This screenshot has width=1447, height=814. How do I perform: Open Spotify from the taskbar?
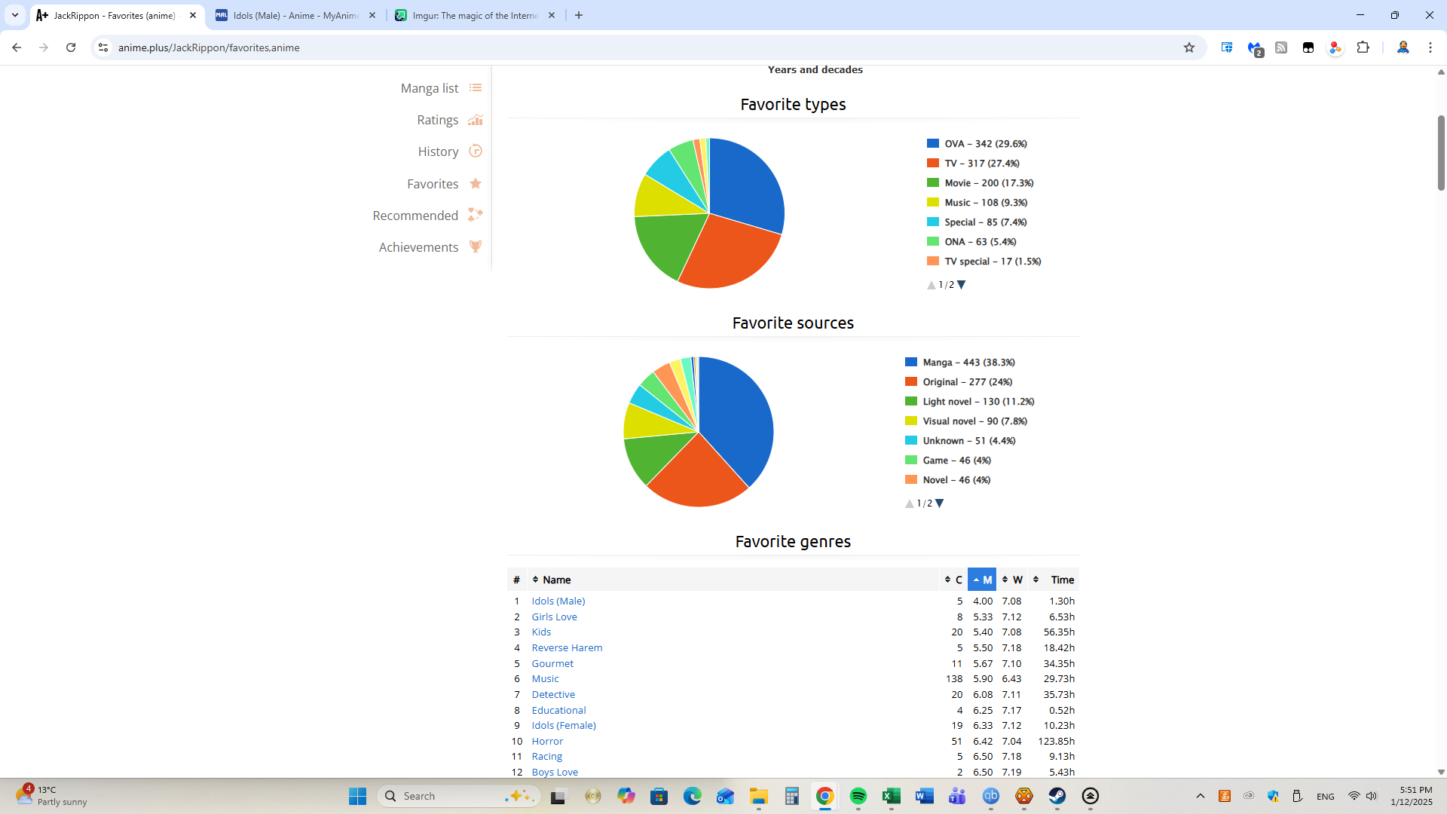pyautogui.click(x=858, y=796)
